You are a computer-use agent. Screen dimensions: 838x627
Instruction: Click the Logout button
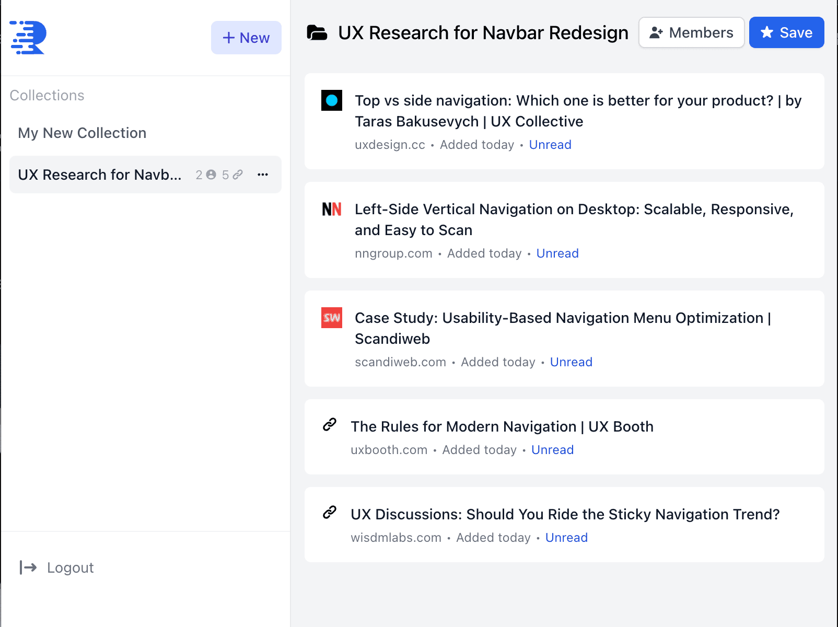[56, 567]
